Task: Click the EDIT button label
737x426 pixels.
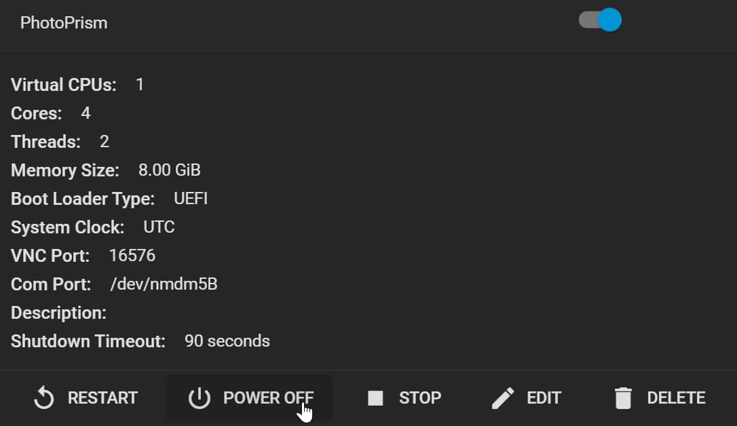Action: point(544,398)
